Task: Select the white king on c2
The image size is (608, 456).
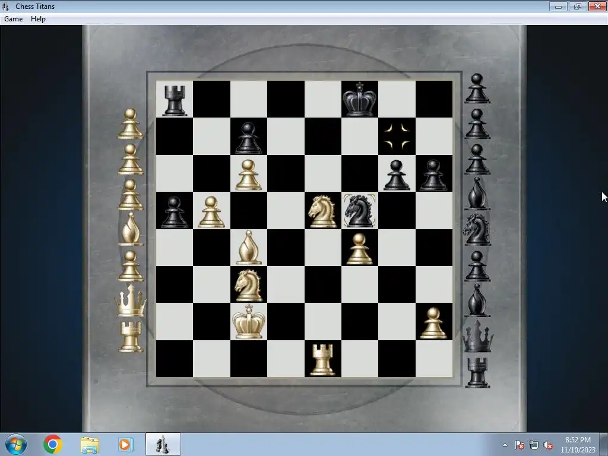Action: [x=248, y=322]
